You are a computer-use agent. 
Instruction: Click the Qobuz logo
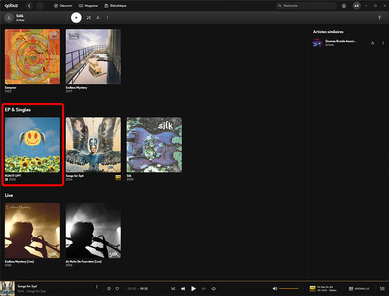[11, 5]
